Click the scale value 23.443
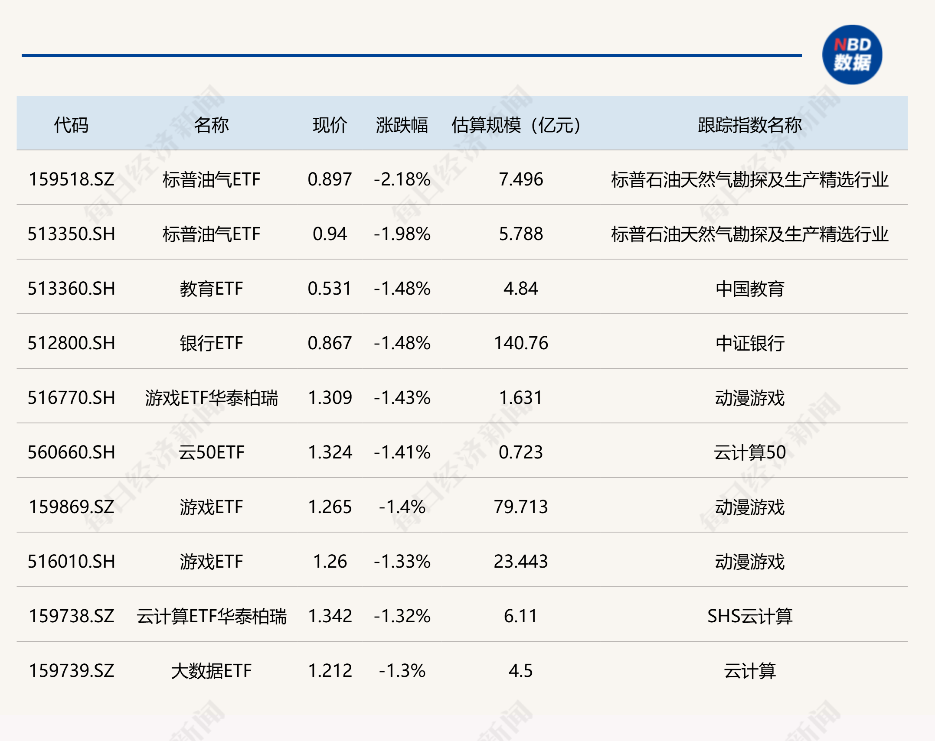 pyautogui.click(x=521, y=562)
